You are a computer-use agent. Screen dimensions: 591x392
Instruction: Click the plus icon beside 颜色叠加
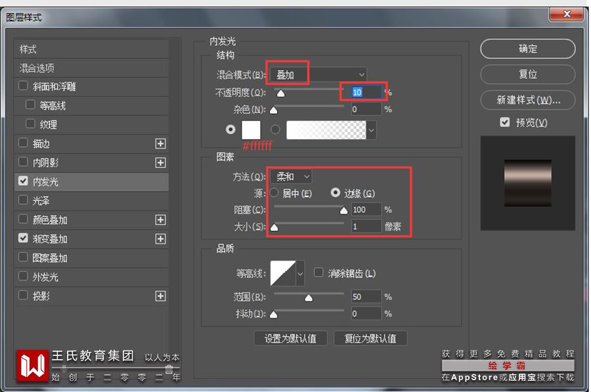click(x=161, y=220)
